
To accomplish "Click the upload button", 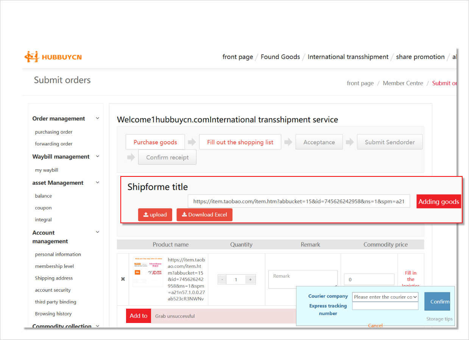I will pyautogui.click(x=155, y=215).
